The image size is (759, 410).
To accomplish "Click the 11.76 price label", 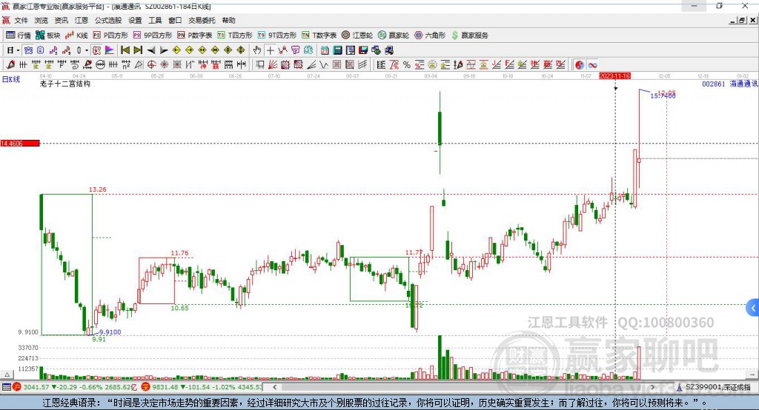I will tap(179, 253).
